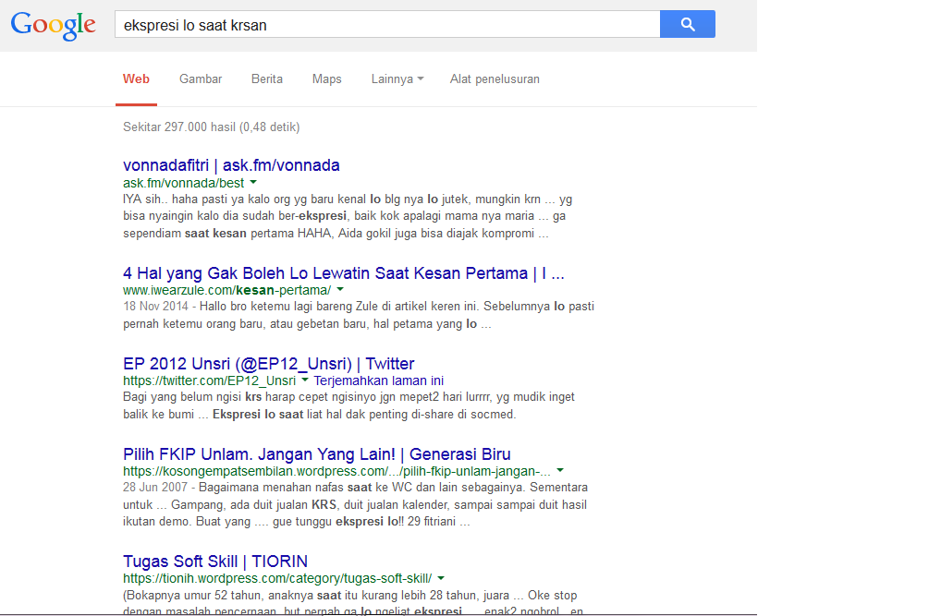Expand arrow beside twitter.com/EP12_Unsri URL
The width and height of the screenshot is (929, 616).
(304, 380)
